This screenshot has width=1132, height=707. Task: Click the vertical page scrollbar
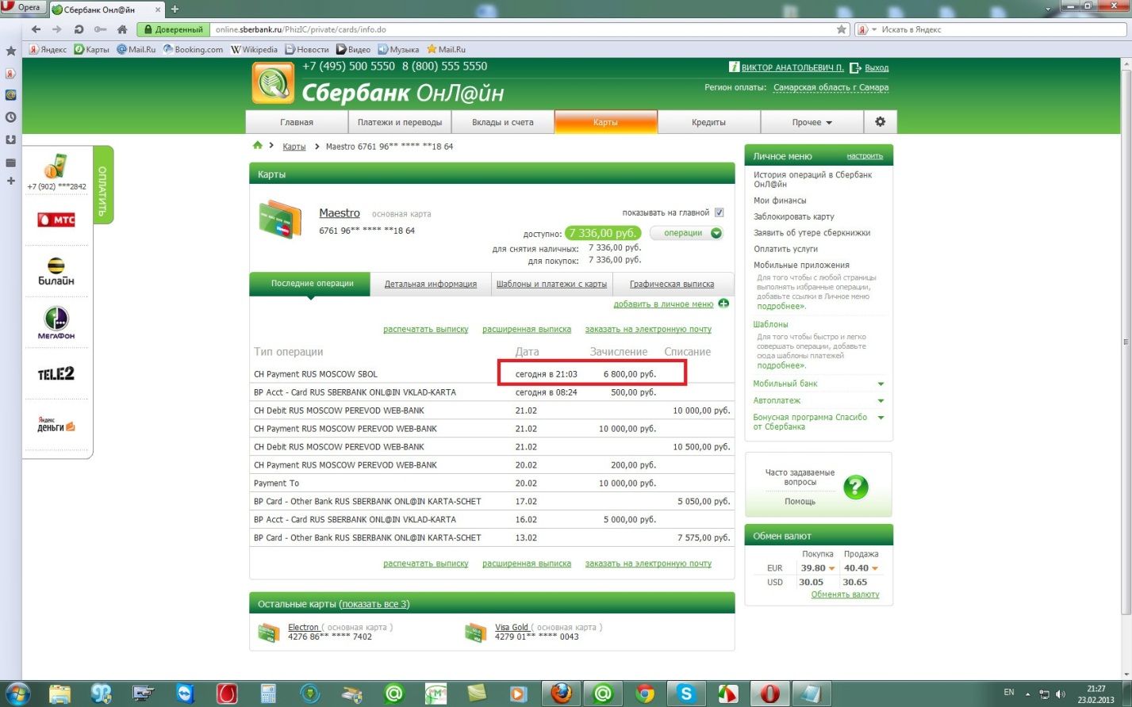pyautogui.click(x=1126, y=341)
